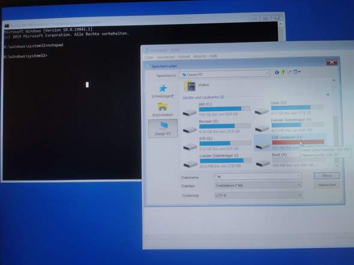Open the Codierung UTF-8 dropdown

click(257, 195)
